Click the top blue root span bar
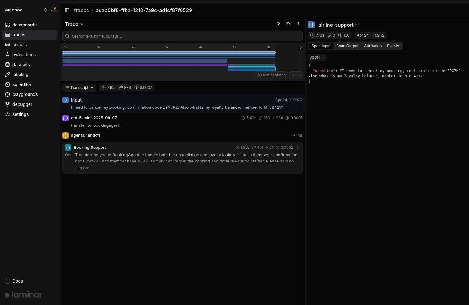The width and height of the screenshot is (469, 305). [x=169, y=52]
